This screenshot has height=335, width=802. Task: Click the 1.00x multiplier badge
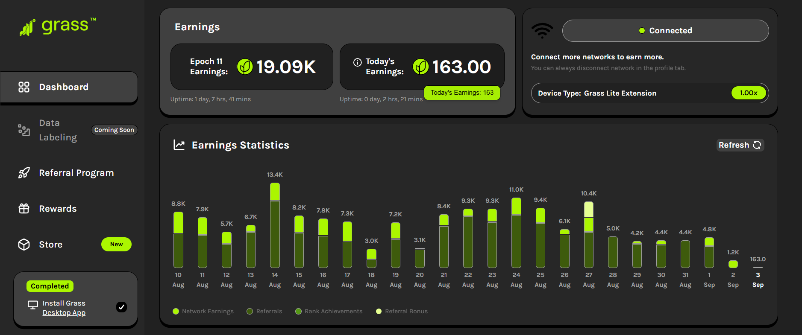749,93
